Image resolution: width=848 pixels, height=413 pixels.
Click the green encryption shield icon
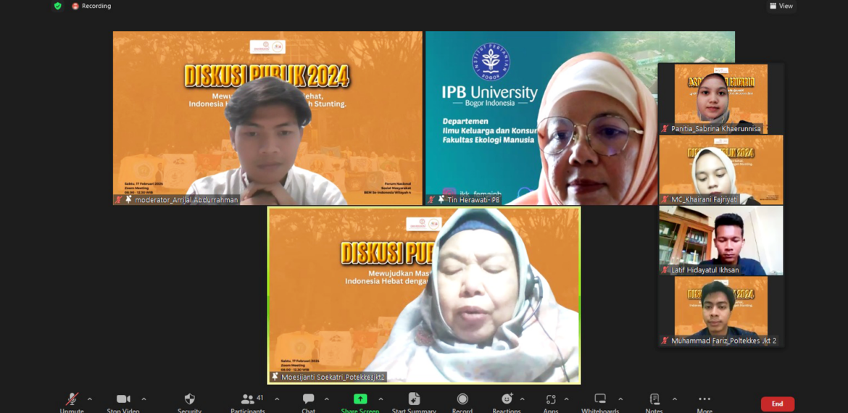coord(58,6)
